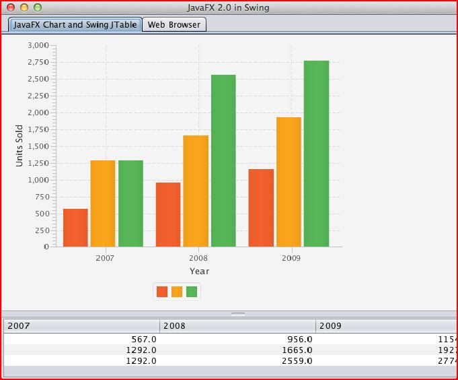
Task: Click the tallest green bar for 2009
Action: pos(316,154)
